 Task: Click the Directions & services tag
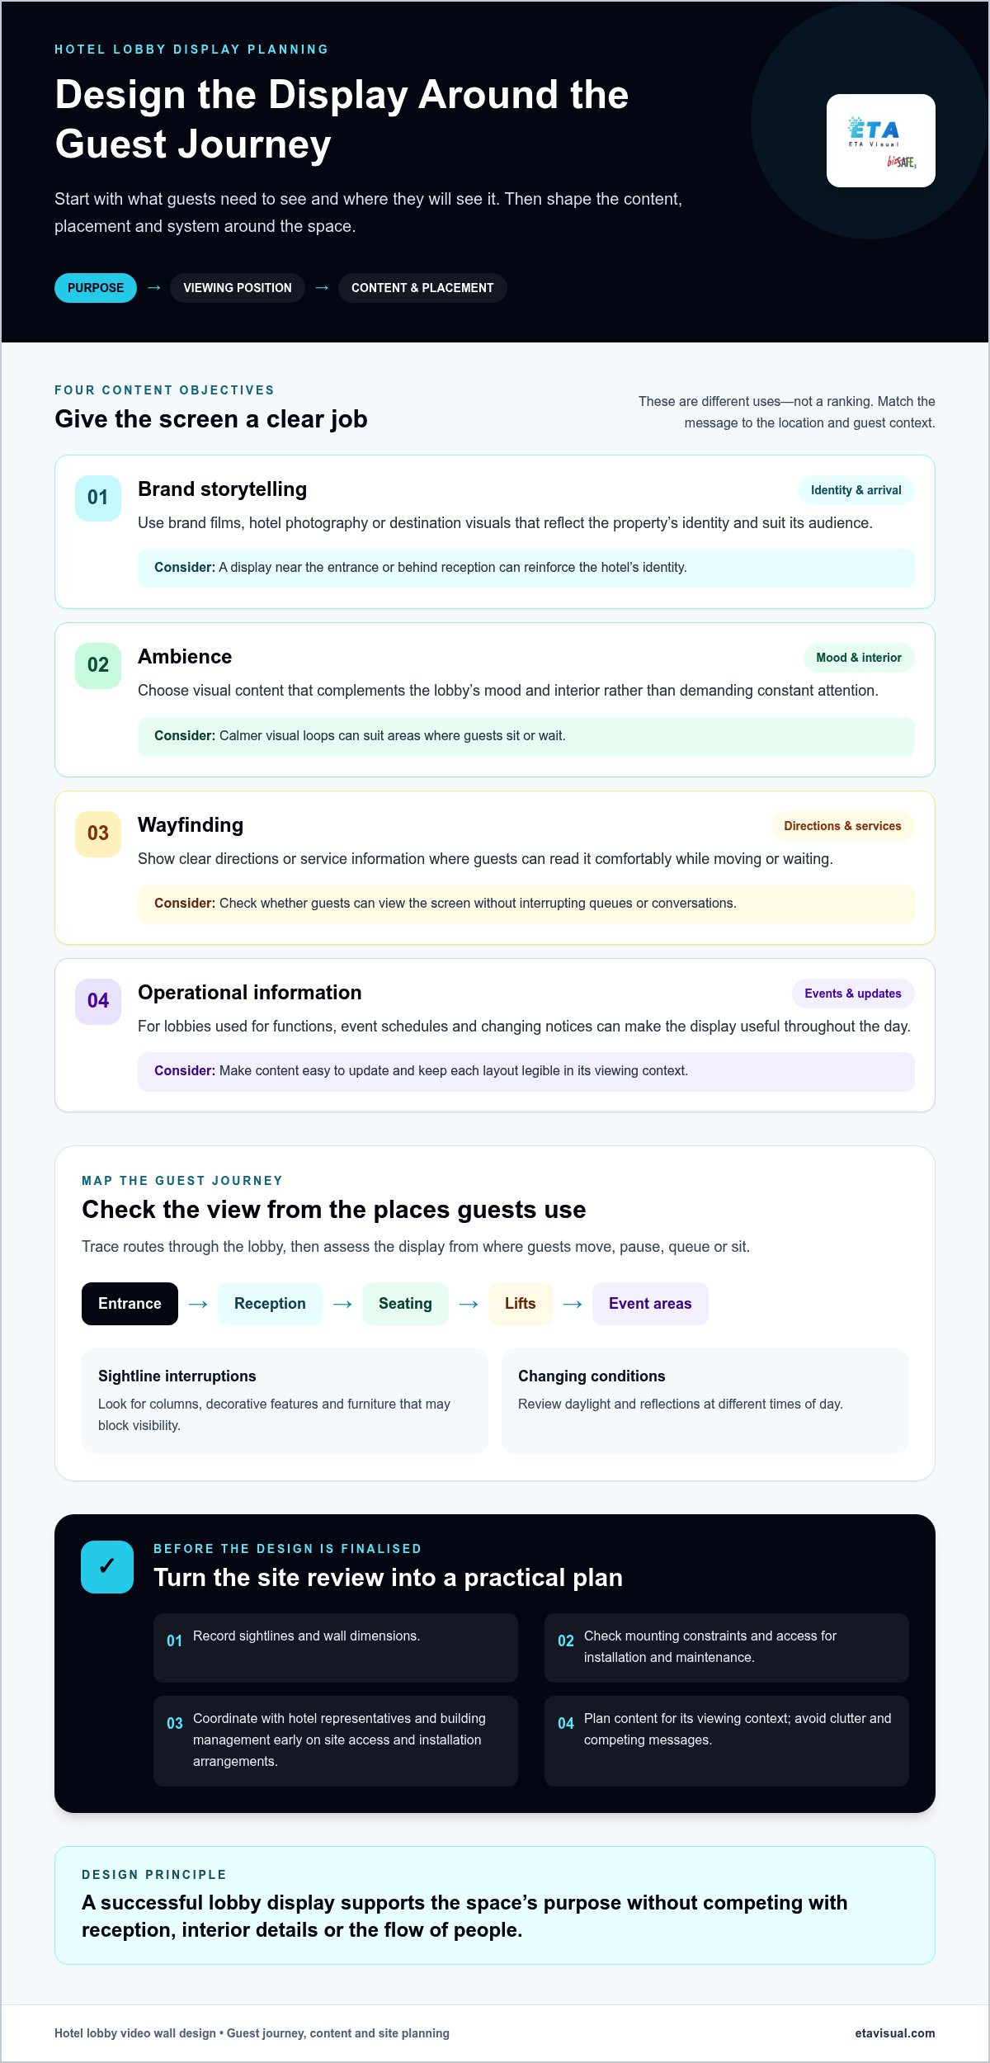pos(842,826)
